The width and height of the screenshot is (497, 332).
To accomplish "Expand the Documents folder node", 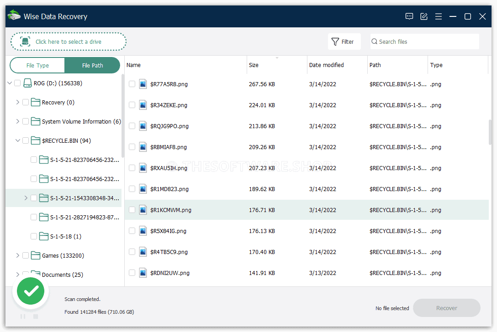I will [x=18, y=275].
